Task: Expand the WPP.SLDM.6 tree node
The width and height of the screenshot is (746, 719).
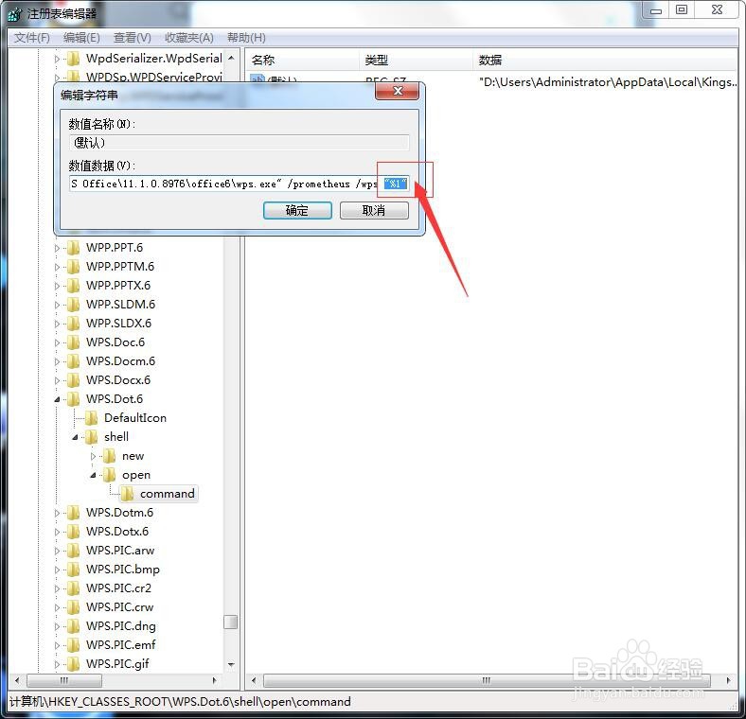Action: click(57, 305)
